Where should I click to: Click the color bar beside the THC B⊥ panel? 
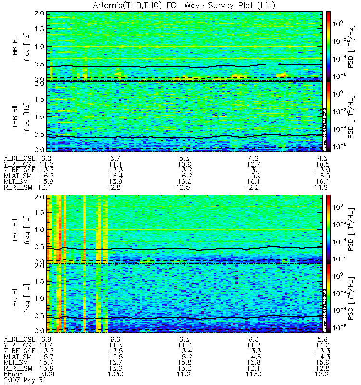coord(328,229)
